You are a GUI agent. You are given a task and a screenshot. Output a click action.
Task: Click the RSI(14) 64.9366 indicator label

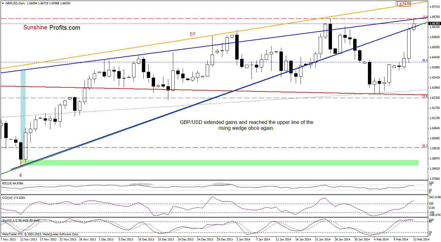pos(12,183)
